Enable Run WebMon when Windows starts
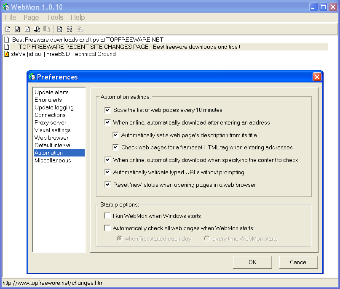Image resolution: width=340 pixels, height=289 pixels. pyautogui.click(x=107, y=216)
